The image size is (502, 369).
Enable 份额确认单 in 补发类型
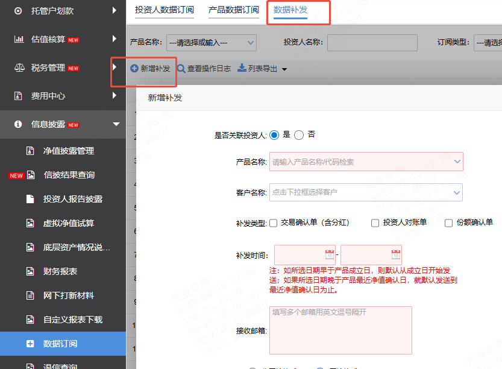[x=447, y=223]
